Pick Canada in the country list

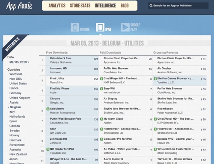pyautogui.click(x=15, y=126)
